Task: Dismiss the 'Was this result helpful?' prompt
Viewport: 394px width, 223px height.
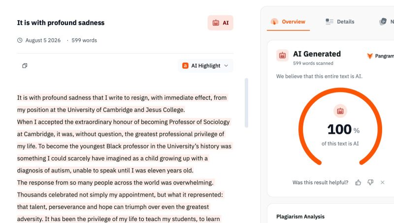Action: pos(383,182)
